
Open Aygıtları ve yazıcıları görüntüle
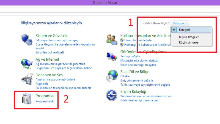coord(55,80)
